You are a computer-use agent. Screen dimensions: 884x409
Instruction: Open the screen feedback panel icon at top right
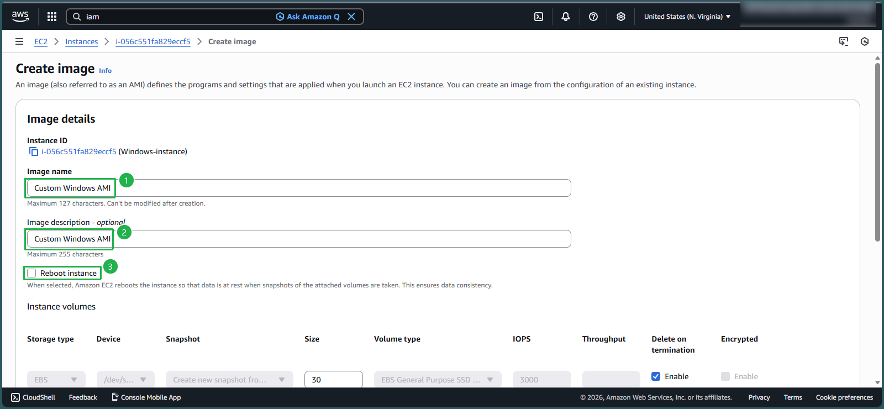tap(844, 41)
